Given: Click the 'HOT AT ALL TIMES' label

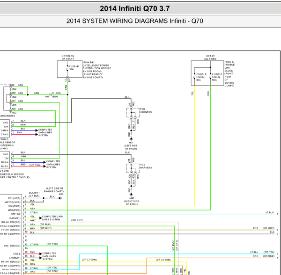Looking at the screenshot, I should 210,58.
